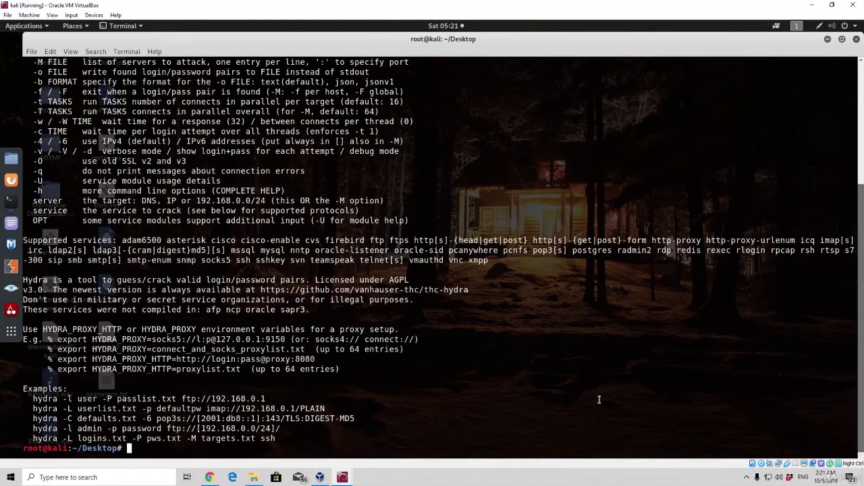This screenshot has height=486, width=864.
Task: Click the Windows Start button
Action: click(10, 477)
